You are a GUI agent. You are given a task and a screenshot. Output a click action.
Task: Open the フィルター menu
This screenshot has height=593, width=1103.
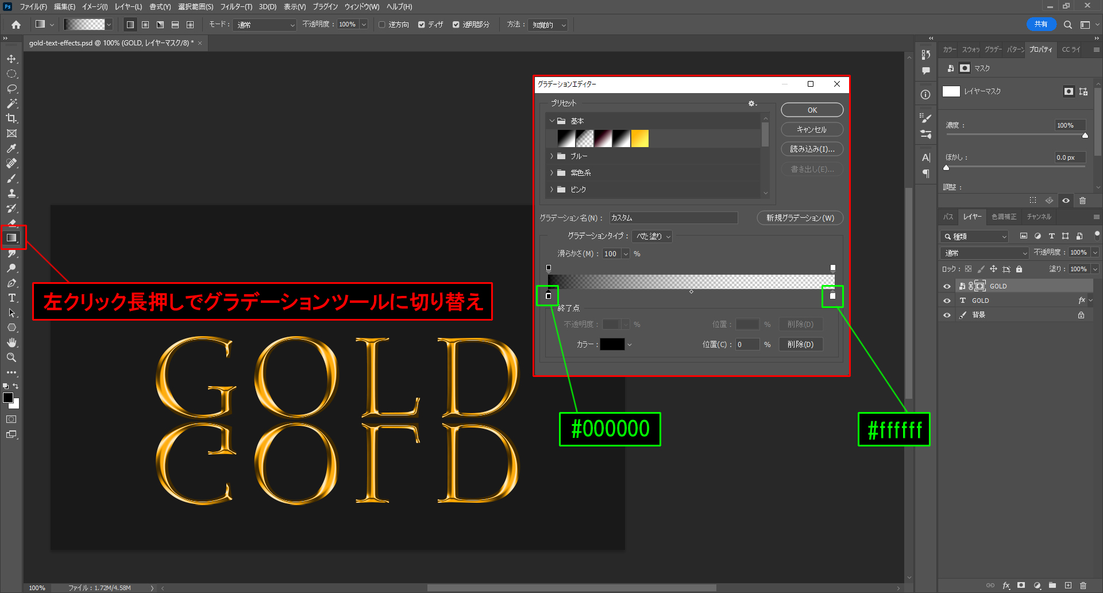pyautogui.click(x=236, y=7)
